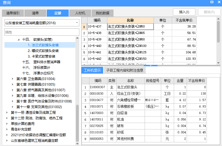Viewport: 222px width, 146px height.
Task: Select quota code 10-5-441
Action: 97,52
